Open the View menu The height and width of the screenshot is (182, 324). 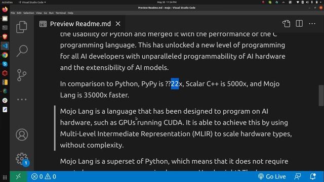tap(39, 13)
